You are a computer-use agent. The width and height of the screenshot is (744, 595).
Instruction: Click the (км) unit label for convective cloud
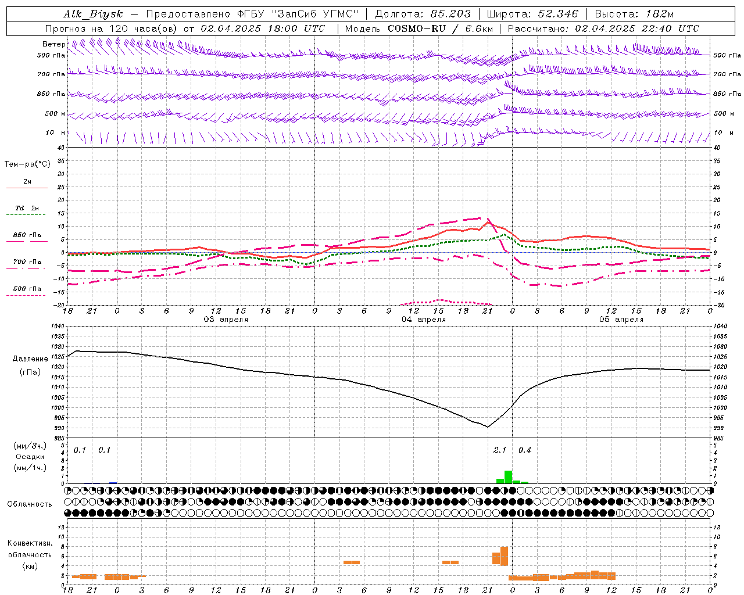pos(30,566)
